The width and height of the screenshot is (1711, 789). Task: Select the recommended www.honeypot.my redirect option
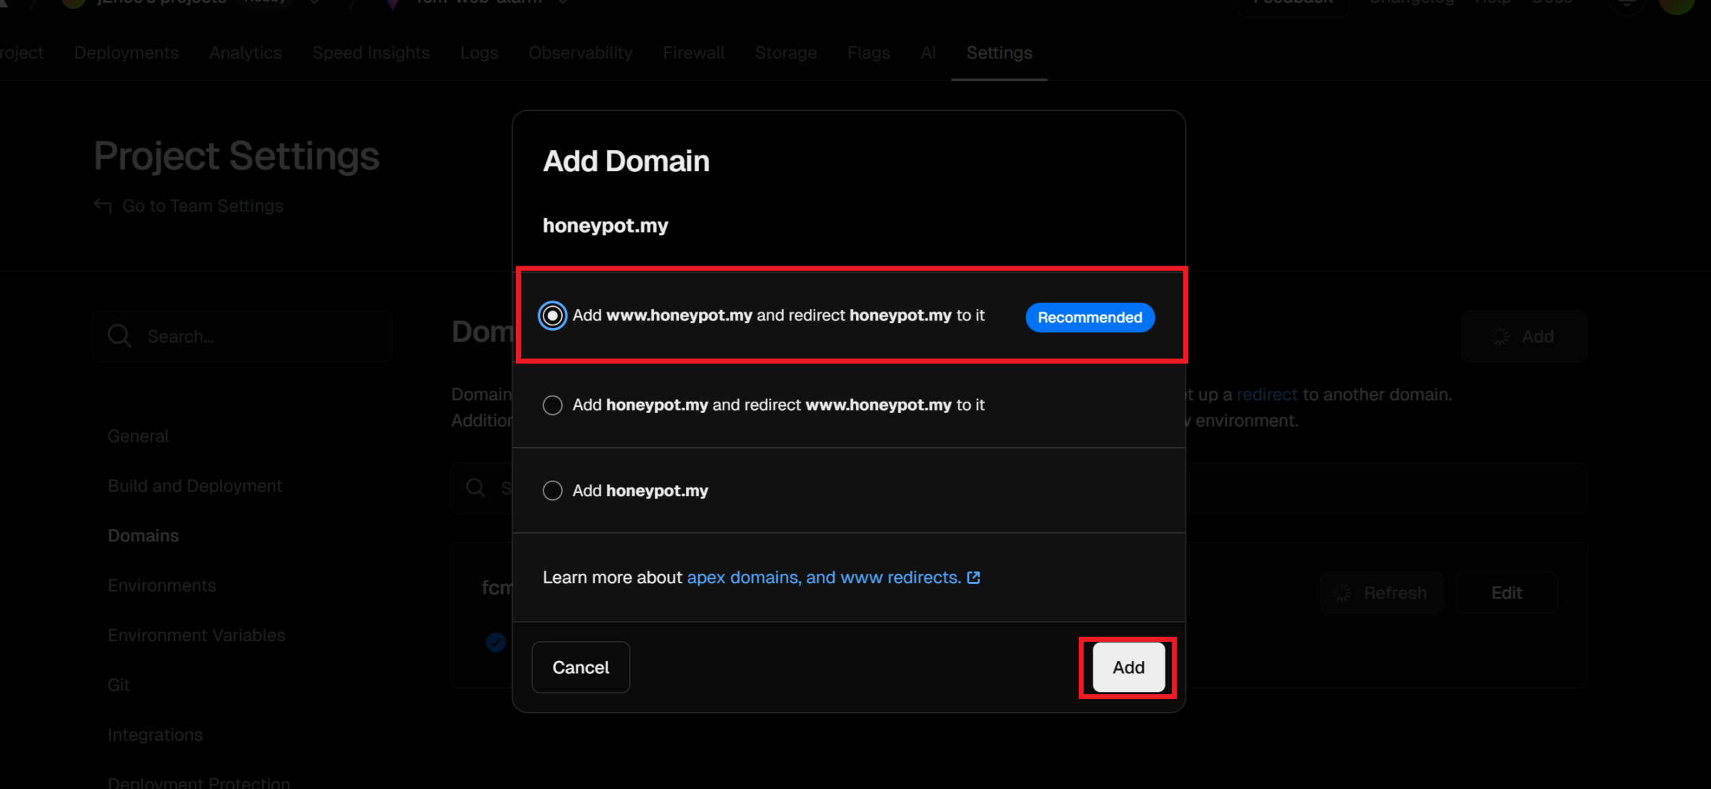pyautogui.click(x=552, y=316)
